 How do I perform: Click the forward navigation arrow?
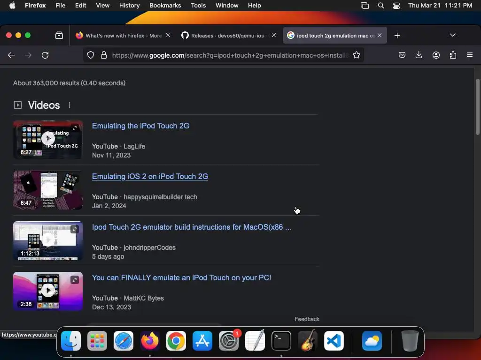click(x=28, y=55)
